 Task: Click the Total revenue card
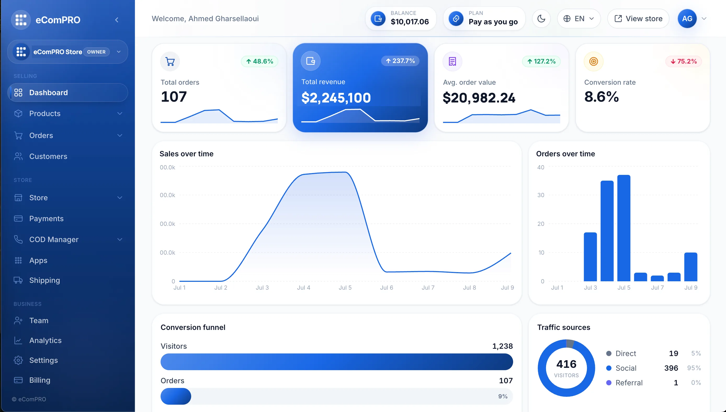pyautogui.click(x=360, y=88)
